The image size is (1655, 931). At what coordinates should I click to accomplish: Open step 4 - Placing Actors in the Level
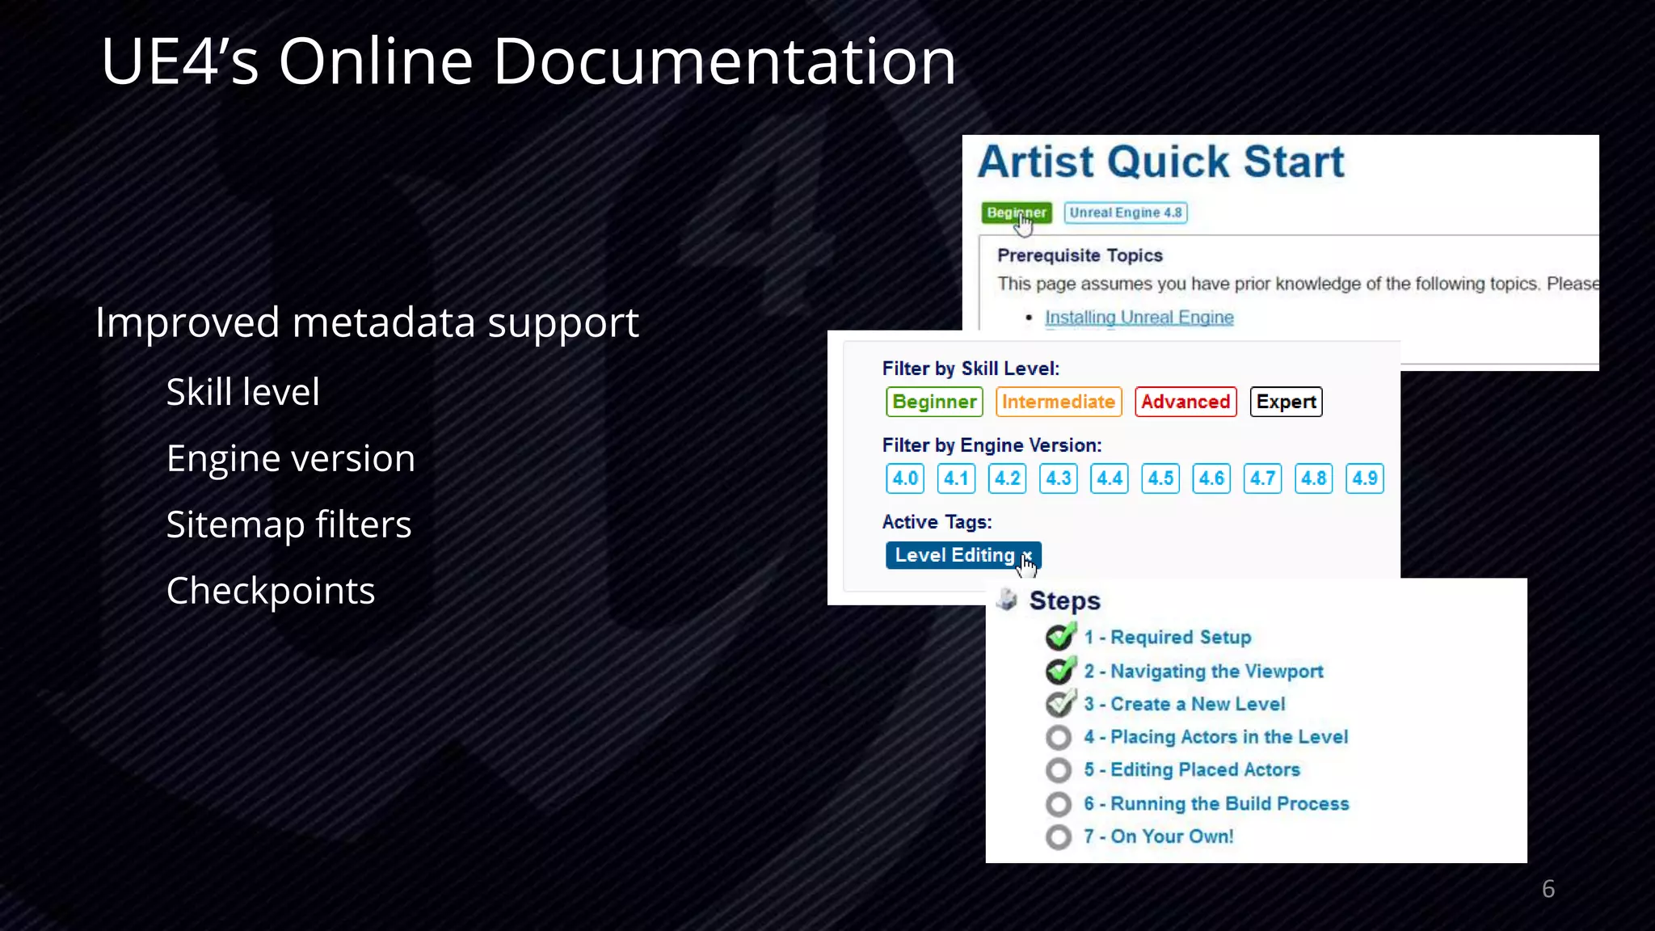(1216, 737)
